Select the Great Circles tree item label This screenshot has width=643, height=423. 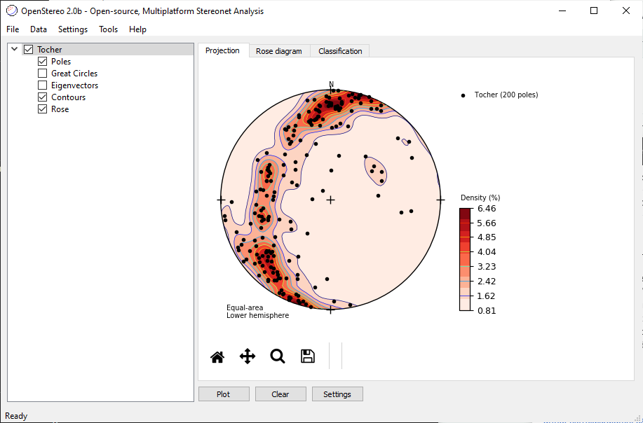click(x=74, y=74)
